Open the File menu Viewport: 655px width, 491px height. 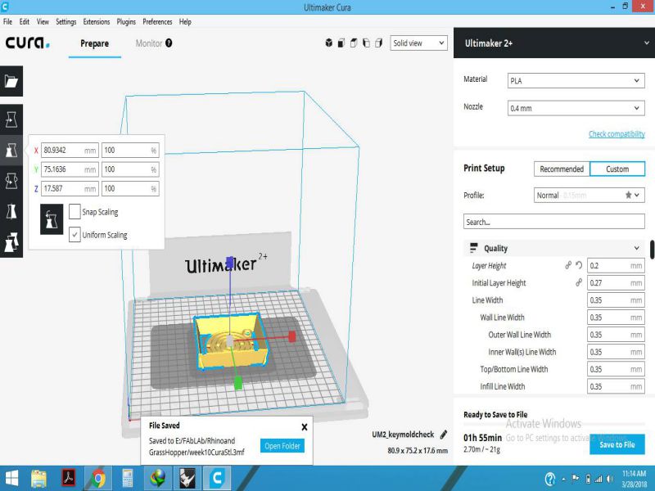point(8,22)
